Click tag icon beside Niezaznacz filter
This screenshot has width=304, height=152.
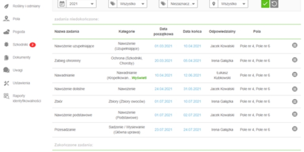tap(163, 4)
